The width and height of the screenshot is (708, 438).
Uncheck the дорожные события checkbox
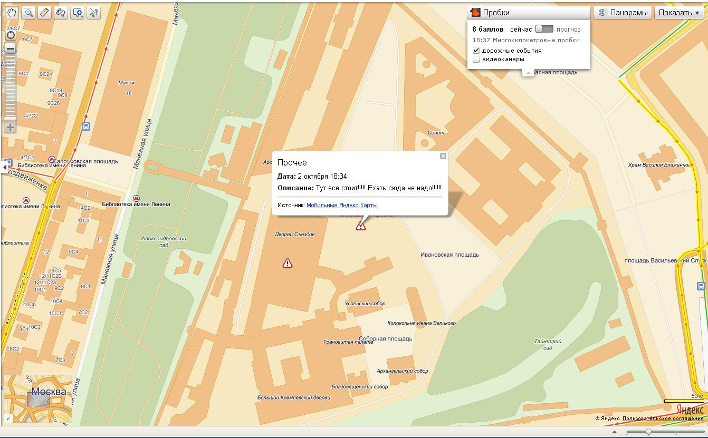tap(476, 51)
